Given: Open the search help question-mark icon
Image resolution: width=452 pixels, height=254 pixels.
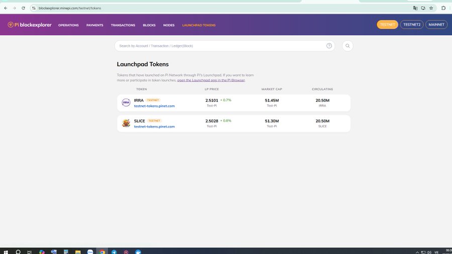Looking at the screenshot, I should click(329, 46).
